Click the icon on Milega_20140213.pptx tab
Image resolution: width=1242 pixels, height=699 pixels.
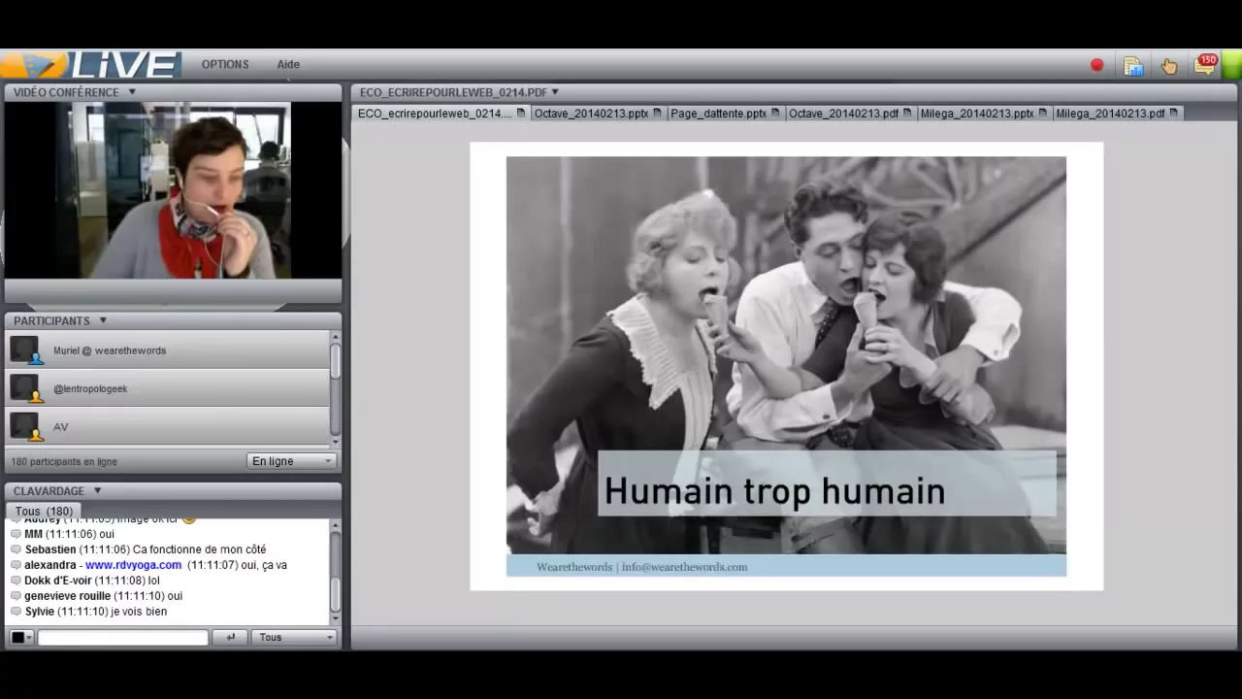coord(1043,114)
